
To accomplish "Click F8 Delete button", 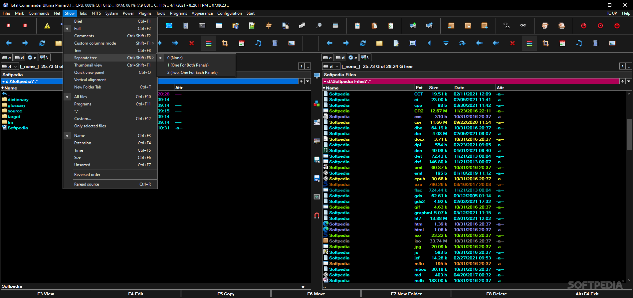I will [x=497, y=294].
